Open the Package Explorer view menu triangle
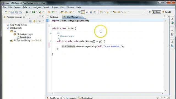176x99 pixels. [x=43, y=21]
